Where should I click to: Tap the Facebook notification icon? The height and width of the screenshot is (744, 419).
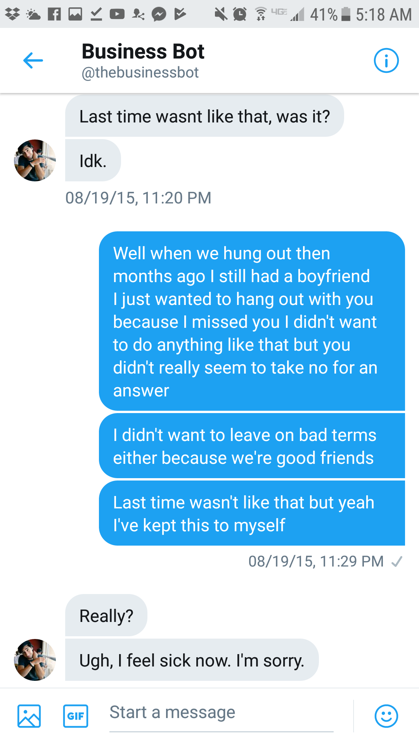pos(54,14)
